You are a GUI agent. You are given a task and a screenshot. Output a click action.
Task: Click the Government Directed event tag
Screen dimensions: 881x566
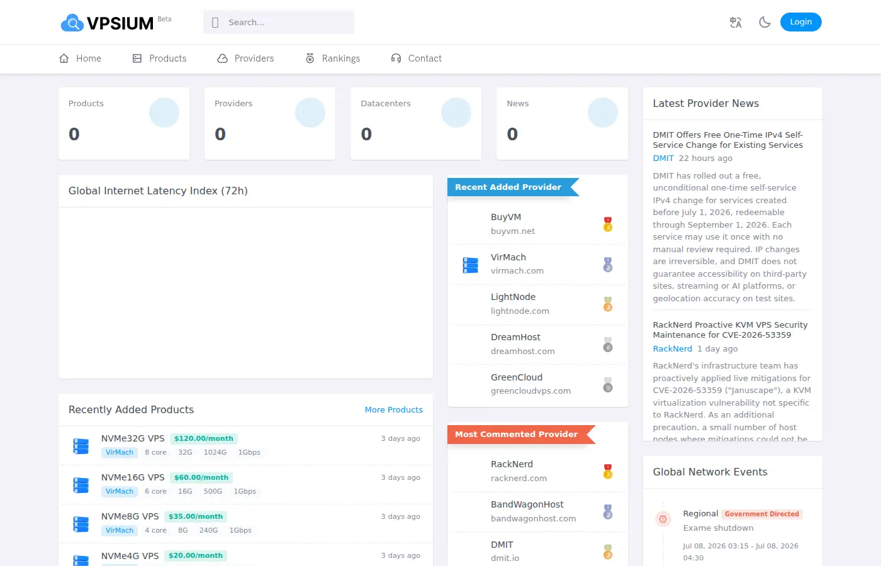click(x=762, y=514)
